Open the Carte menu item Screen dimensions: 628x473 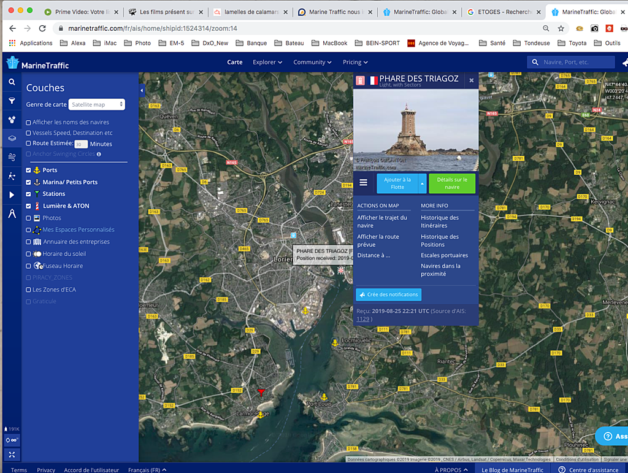coord(235,62)
